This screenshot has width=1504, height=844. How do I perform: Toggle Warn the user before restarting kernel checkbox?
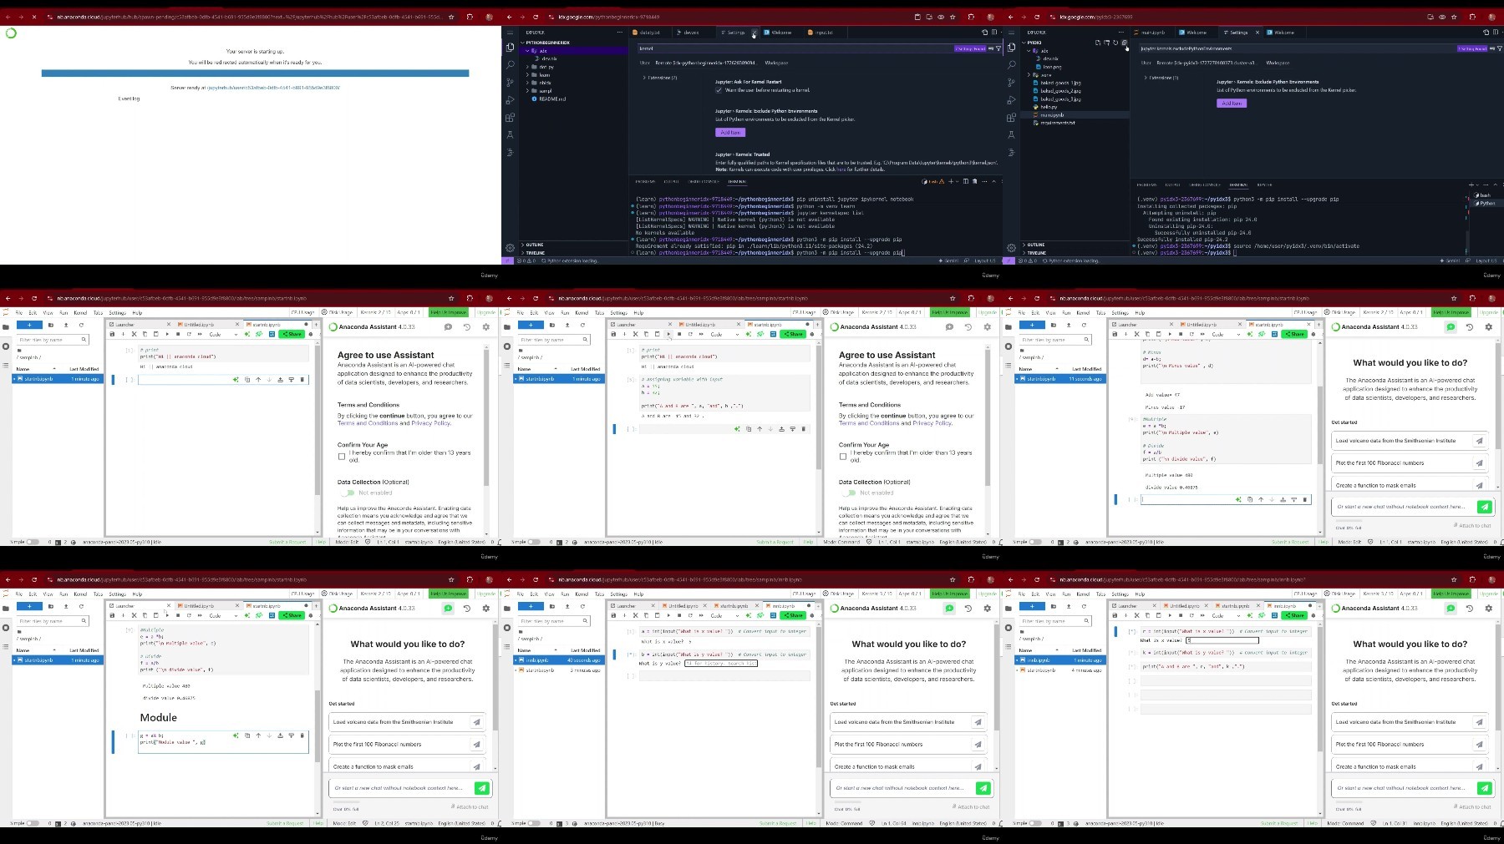point(719,90)
